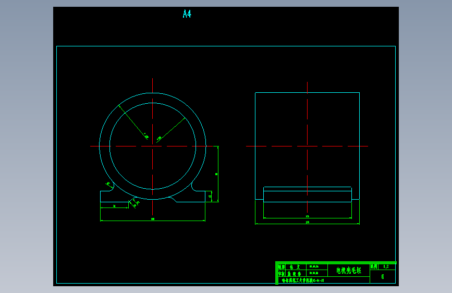Select the 比例 scale label
The image size is (452, 293).
pos(374,266)
